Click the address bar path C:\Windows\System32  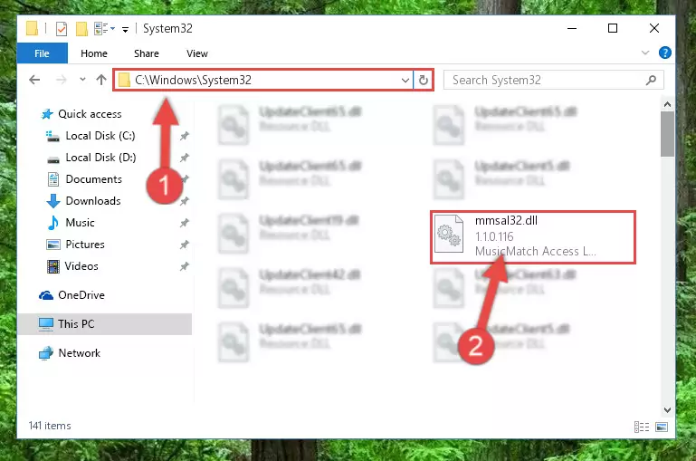click(193, 80)
